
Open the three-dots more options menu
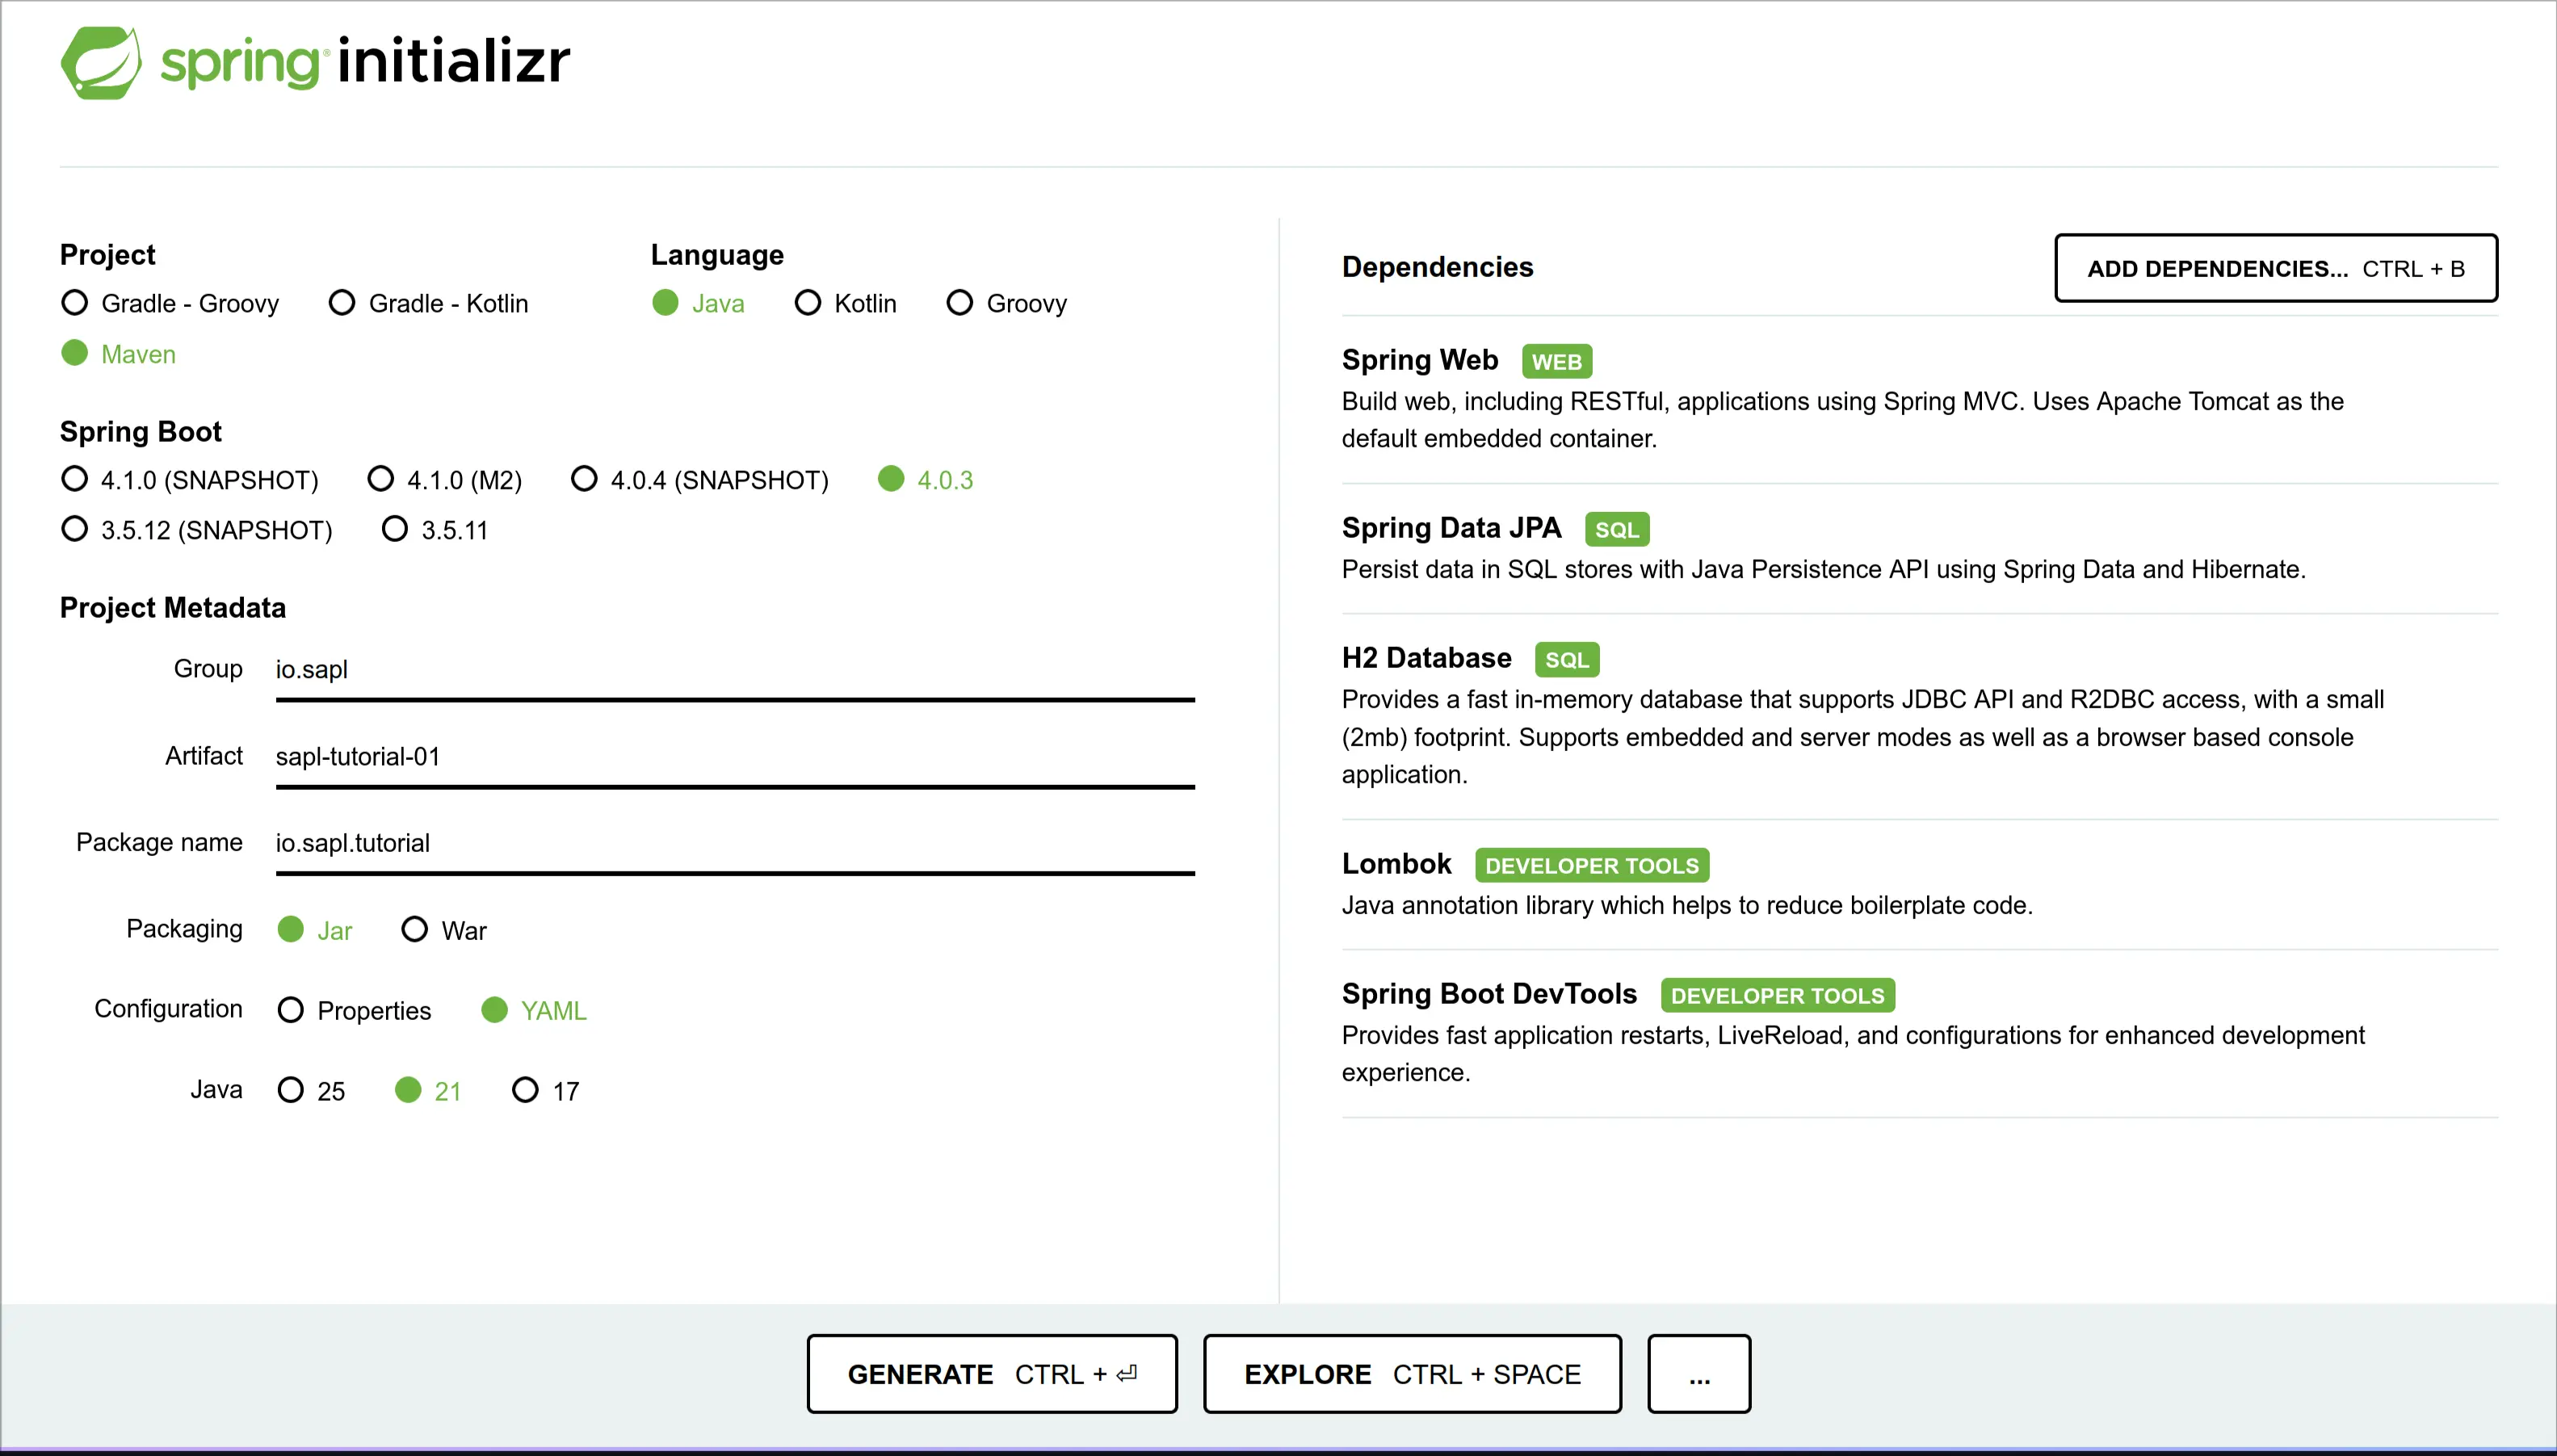click(1698, 1374)
